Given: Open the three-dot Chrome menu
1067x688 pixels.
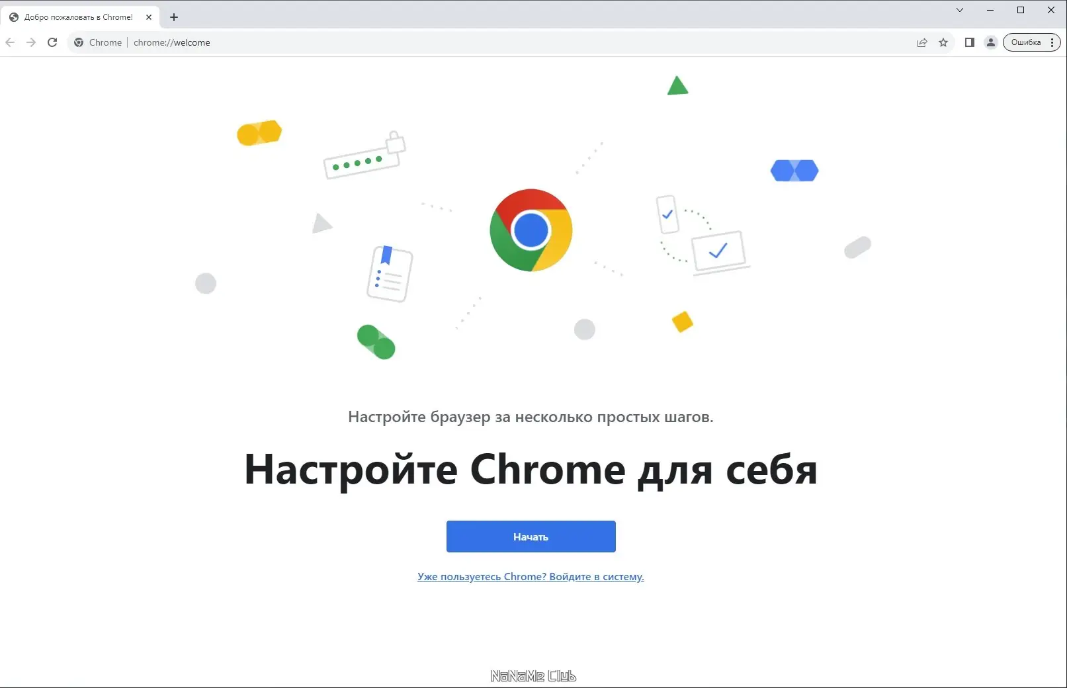Looking at the screenshot, I should pyautogui.click(x=1052, y=42).
